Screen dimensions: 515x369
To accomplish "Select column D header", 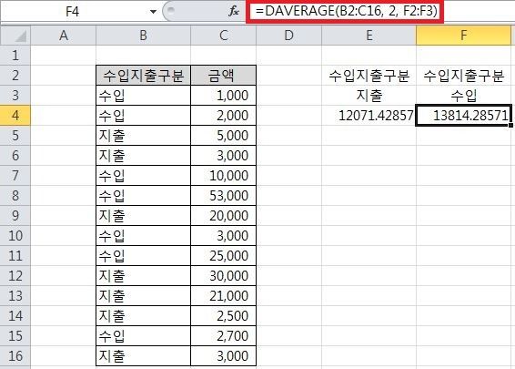I will pyautogui.click(x=288, y=36).
